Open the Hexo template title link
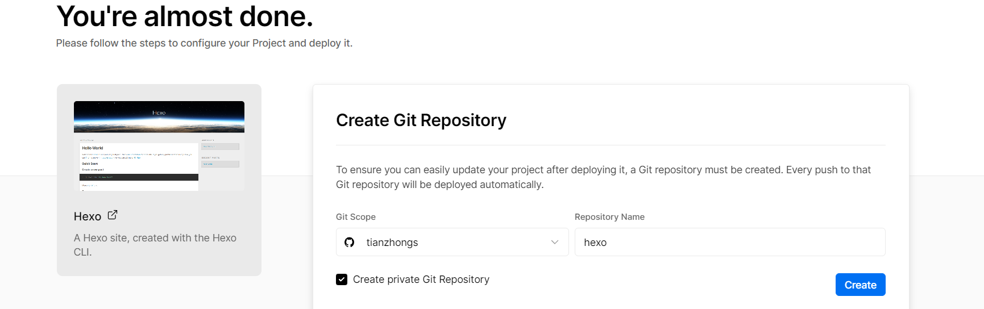Viewport: 984px width, 309px height. [x=88, y=216]
